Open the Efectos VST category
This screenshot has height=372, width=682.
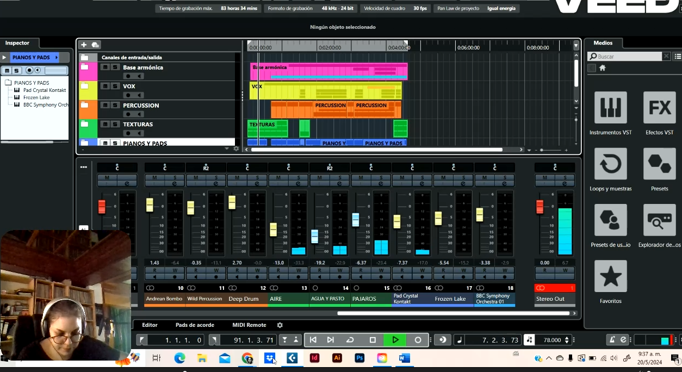coord(659,108)
